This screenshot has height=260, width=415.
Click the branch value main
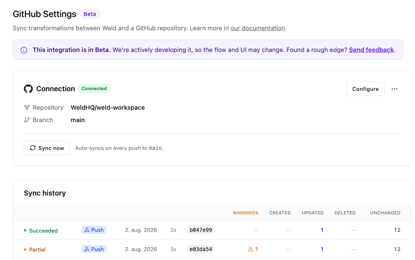[x=78, y=120]
